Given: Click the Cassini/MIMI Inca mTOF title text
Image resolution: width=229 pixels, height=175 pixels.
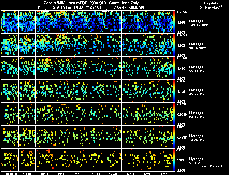Looking at the screenshot, I should 65,3.
